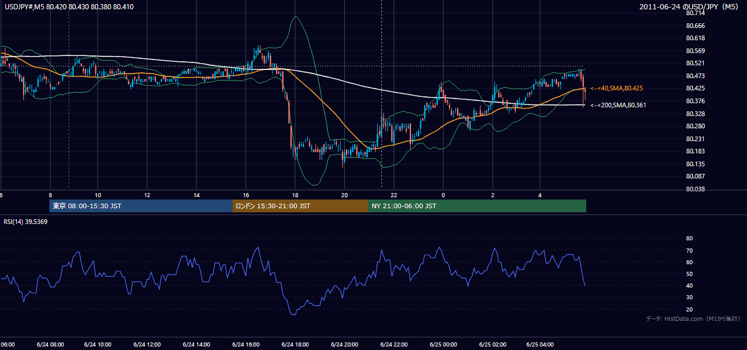The image size is (747, 350).
Task: Click the 6/25 02:00 bottom time label
Action: pyautogui.click(x=492, y=344)
